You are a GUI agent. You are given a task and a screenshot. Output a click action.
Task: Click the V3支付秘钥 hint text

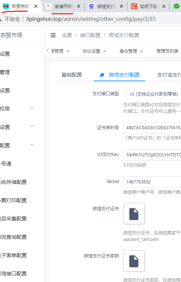135,165
